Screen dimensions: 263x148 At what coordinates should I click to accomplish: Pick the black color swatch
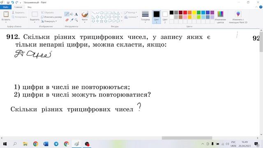(171, 13)
